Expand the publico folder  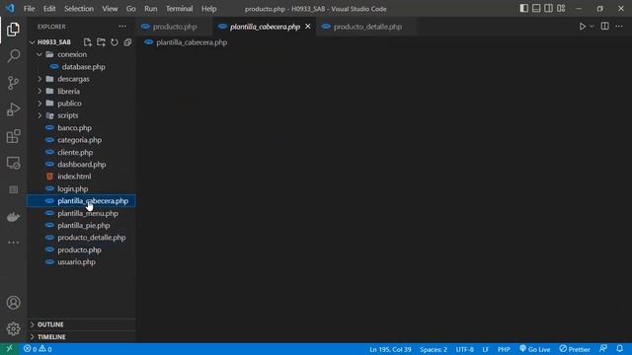pos(39,104)
